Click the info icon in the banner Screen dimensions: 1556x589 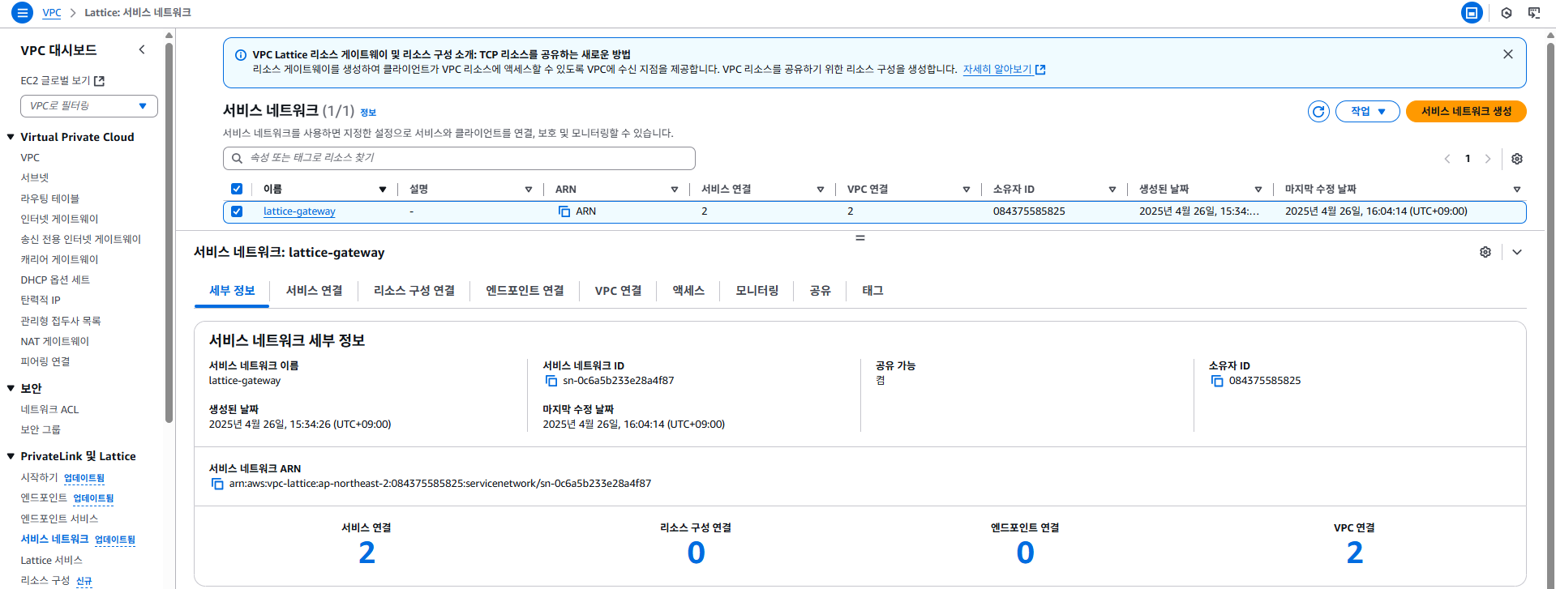coord(241,55)
